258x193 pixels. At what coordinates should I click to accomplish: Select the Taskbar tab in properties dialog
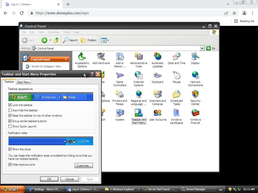click(x=9, y=82)
